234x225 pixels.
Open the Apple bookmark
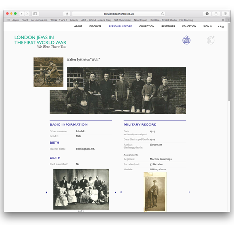point(16,20)
